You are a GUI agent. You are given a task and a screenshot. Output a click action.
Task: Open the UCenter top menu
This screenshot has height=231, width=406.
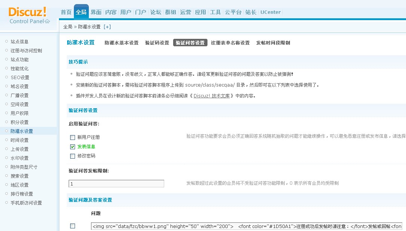click(271, 12)
